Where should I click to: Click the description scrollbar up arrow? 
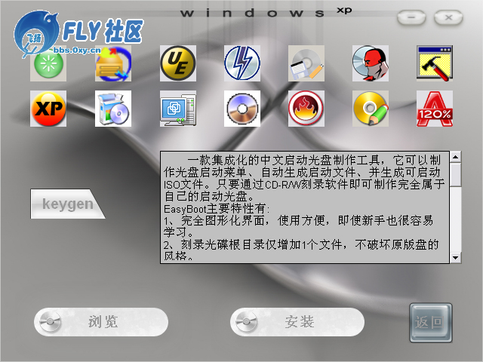click(456, 157)
